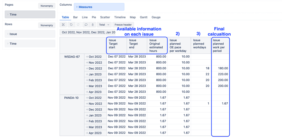
Task: Switch to the Timeline tab
Action: (x=120, y=17)
